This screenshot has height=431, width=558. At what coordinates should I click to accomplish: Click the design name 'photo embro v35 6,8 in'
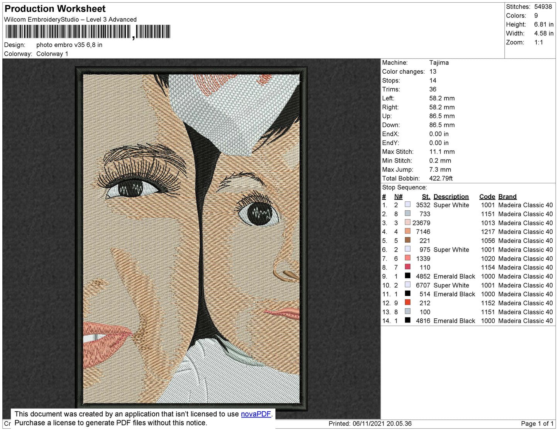pyautogui.click(x=69, y=45)
